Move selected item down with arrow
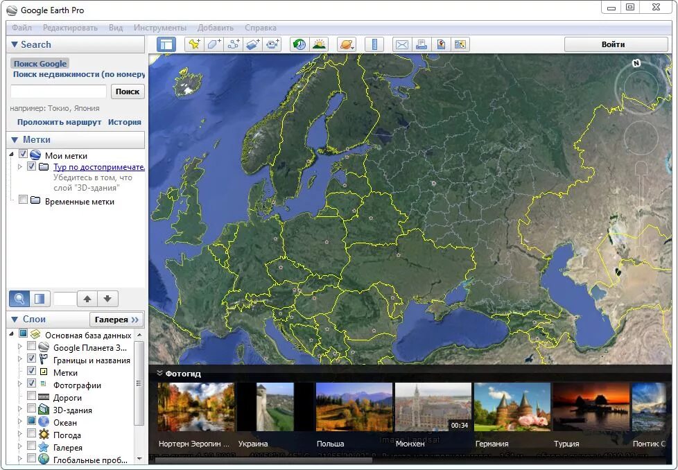 coord(107,298)
